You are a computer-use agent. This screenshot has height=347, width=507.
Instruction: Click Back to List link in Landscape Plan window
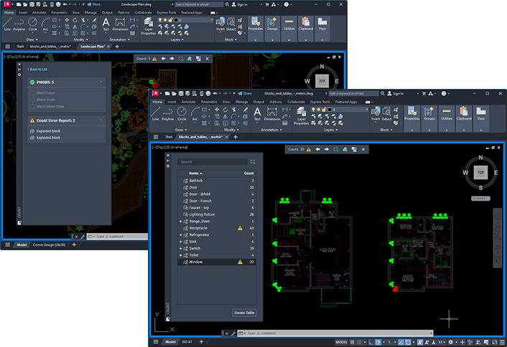tap(37, 70)
